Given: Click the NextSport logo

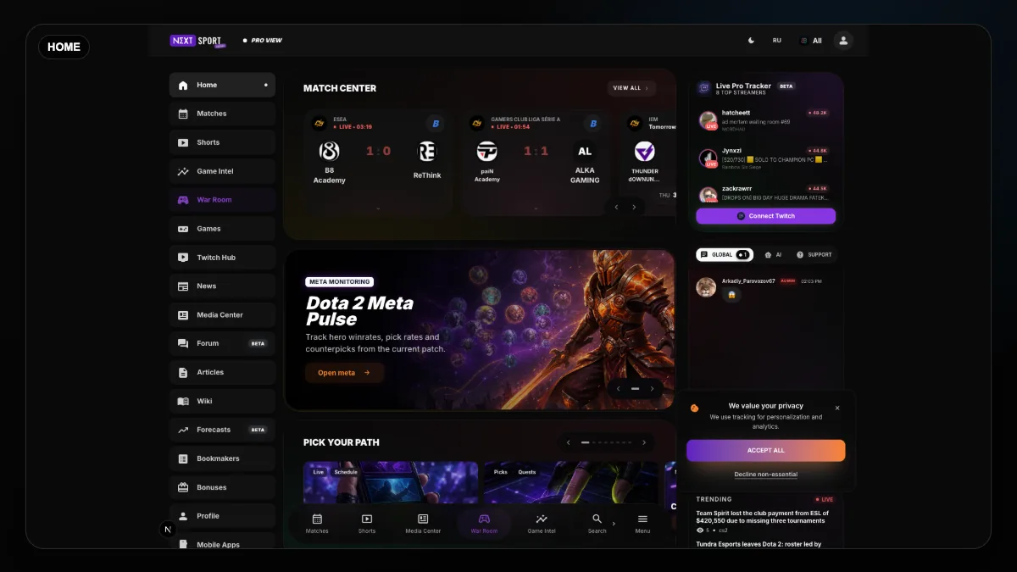Looking at the screenshot, I should [197, 41].
